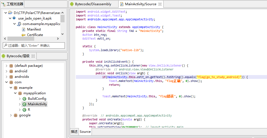Viewport: 267px width, 138px height.
Task: Click the flag{go_to_study_android} string in code
Action: [219, 77]
